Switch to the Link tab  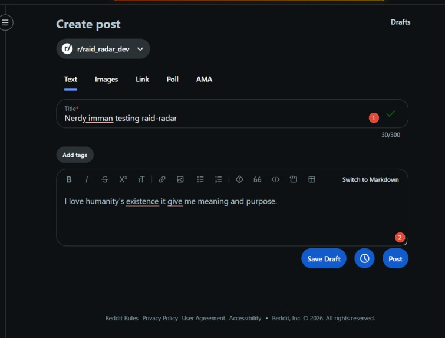[142, 79]
